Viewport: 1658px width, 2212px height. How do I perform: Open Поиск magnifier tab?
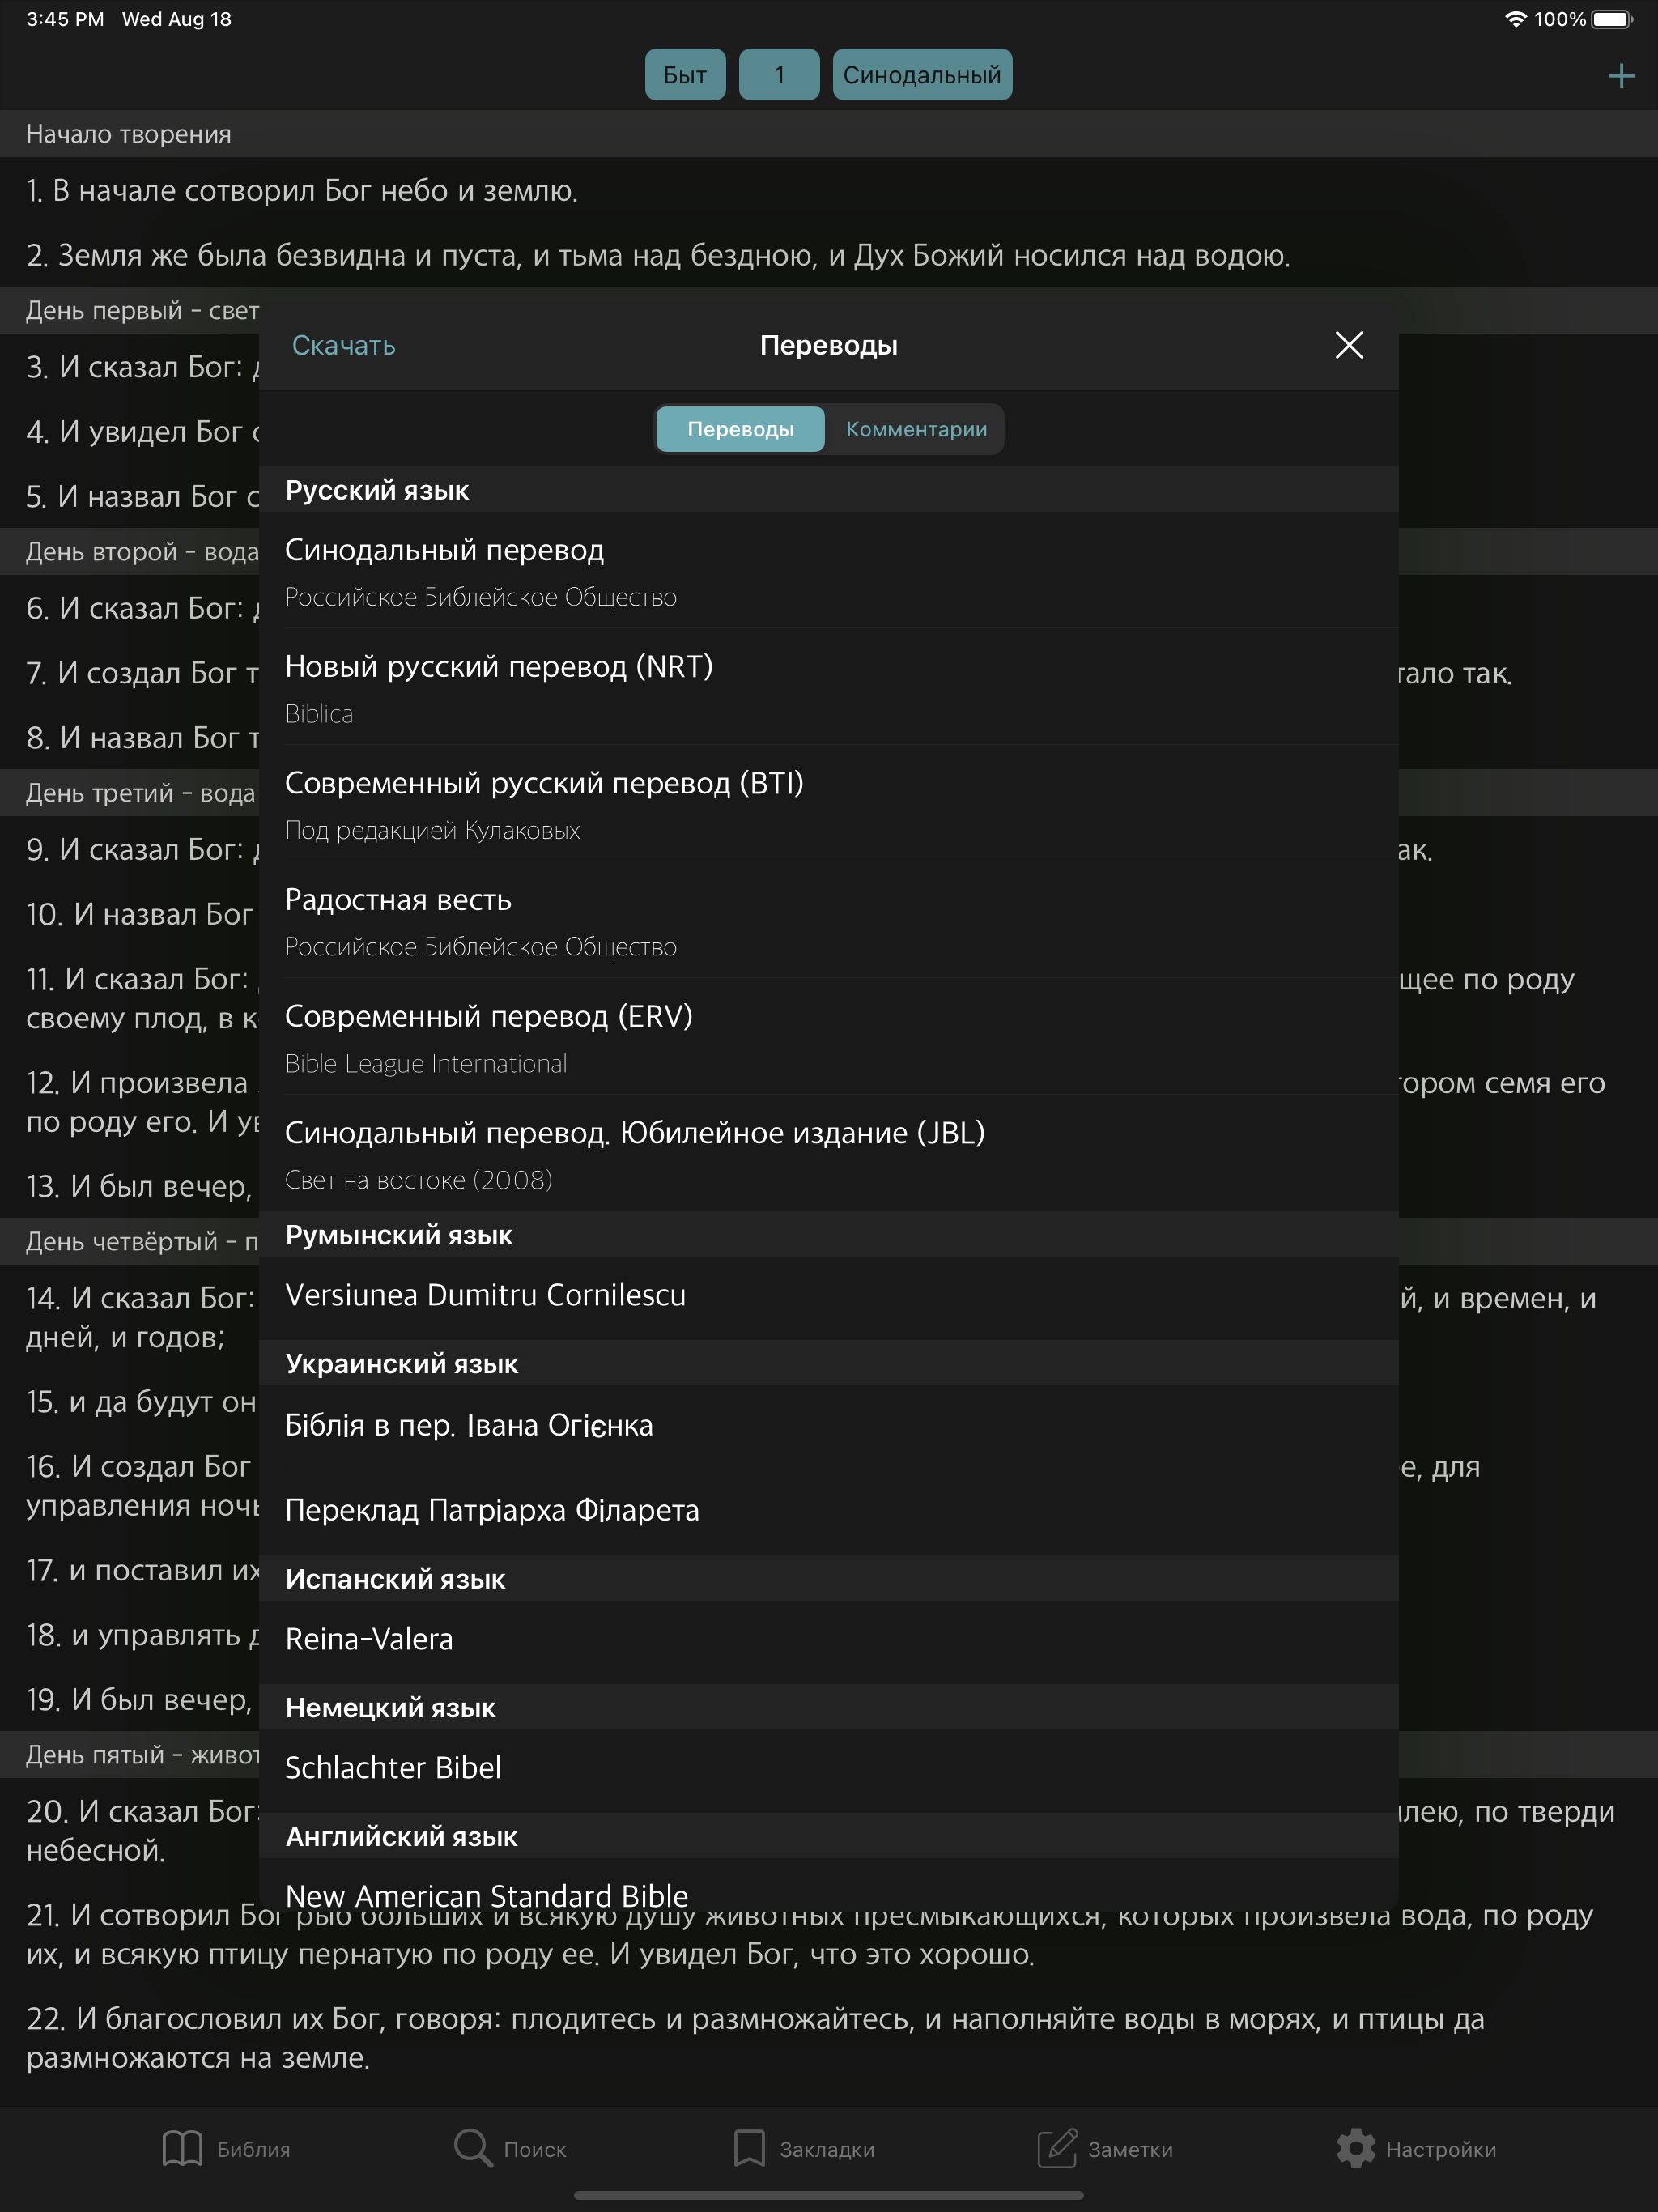510,2148
